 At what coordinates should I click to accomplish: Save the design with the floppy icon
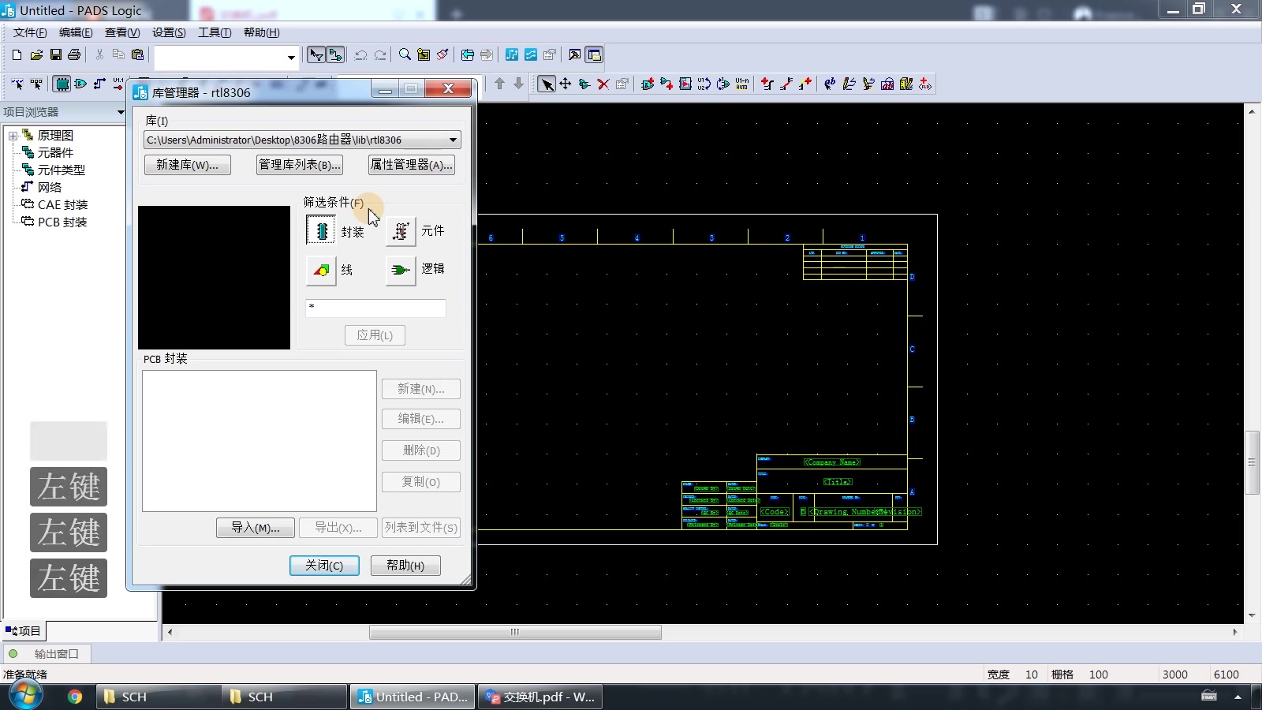click(x=55, y=55)
